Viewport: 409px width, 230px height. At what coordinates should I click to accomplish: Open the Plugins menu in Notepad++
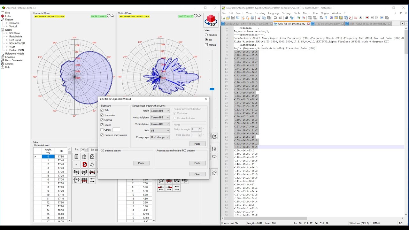[325, 13]
